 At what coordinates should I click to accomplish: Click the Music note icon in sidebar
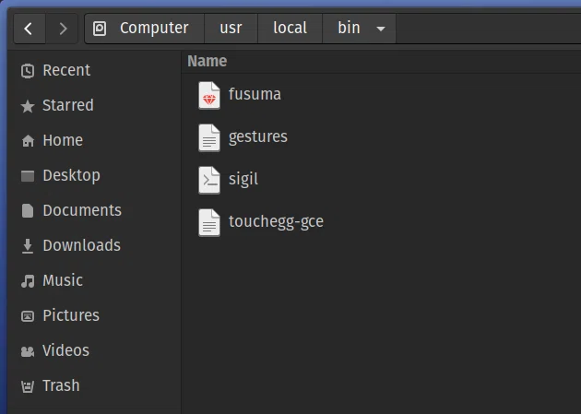(x=28, y=281)
